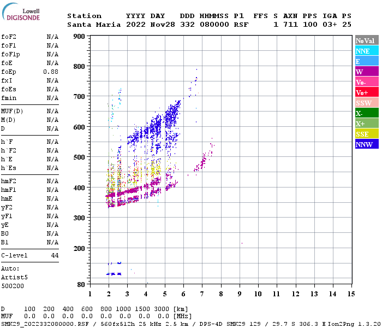Select the Vo+ red legend swatch
Viewport: 382px width, 328px height.
point(367,92)
